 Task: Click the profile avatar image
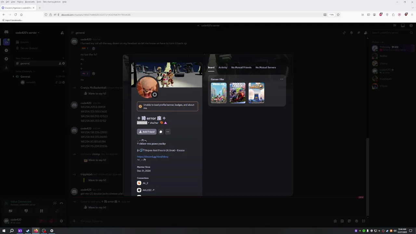click(147, 87)
